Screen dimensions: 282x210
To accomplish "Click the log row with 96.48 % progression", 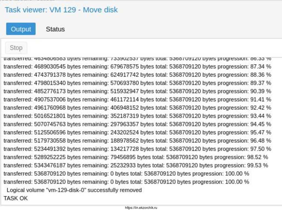I will click(137, 141).
